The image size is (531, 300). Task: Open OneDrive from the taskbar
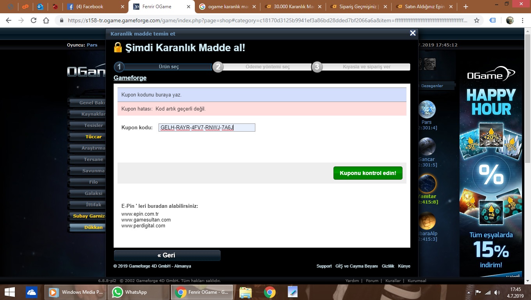(x=32, y=292)
